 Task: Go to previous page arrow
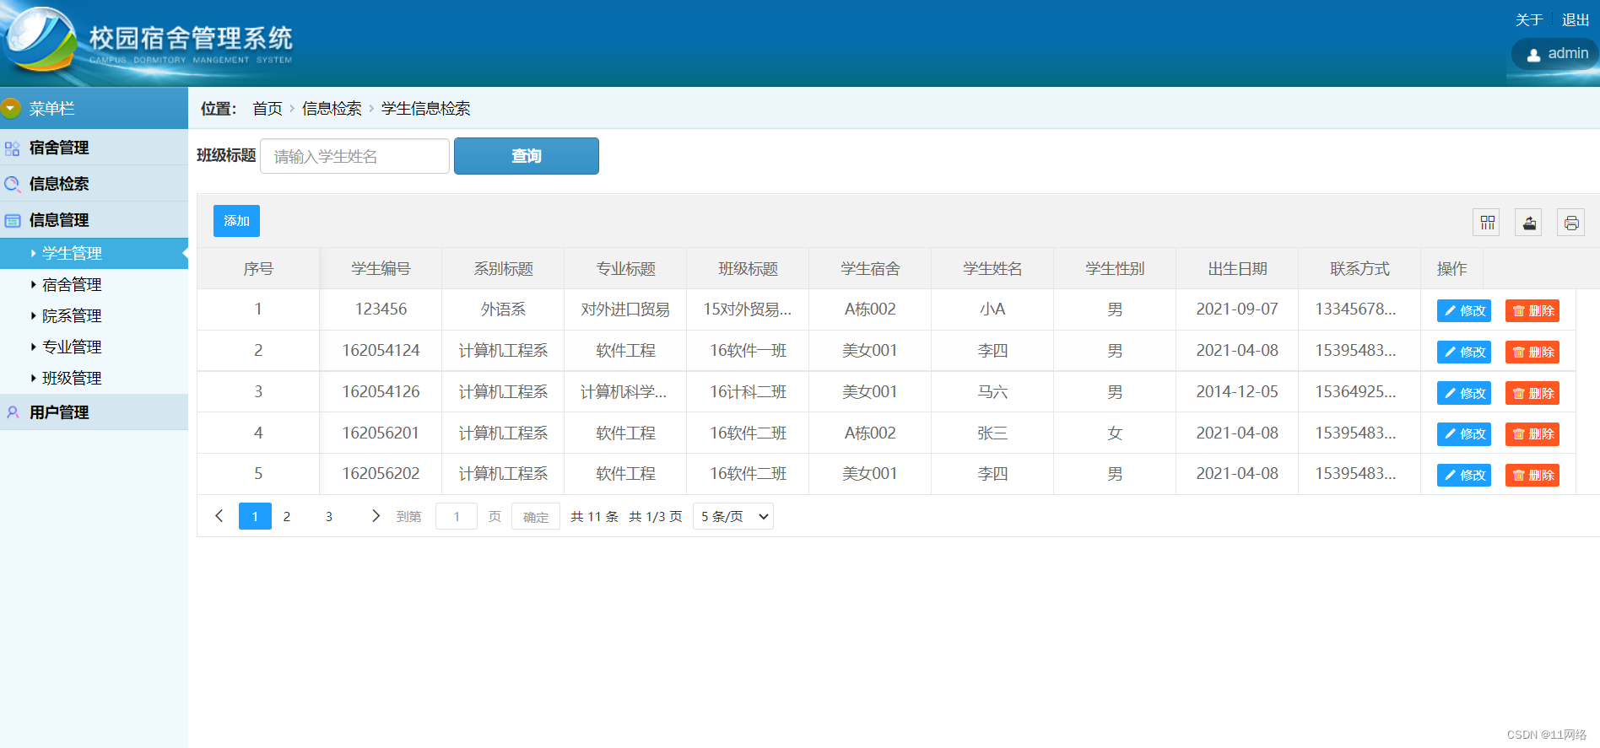click(219, 516)
